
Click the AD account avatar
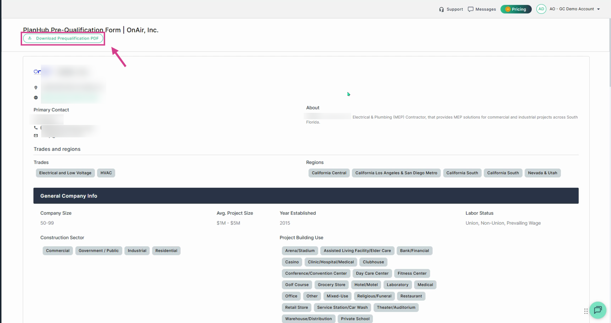pyautogui.click(x=541, y=9)
